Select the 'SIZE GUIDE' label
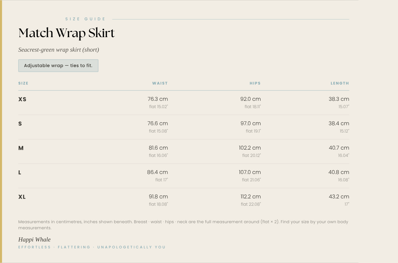 click(x=85, y=19)
